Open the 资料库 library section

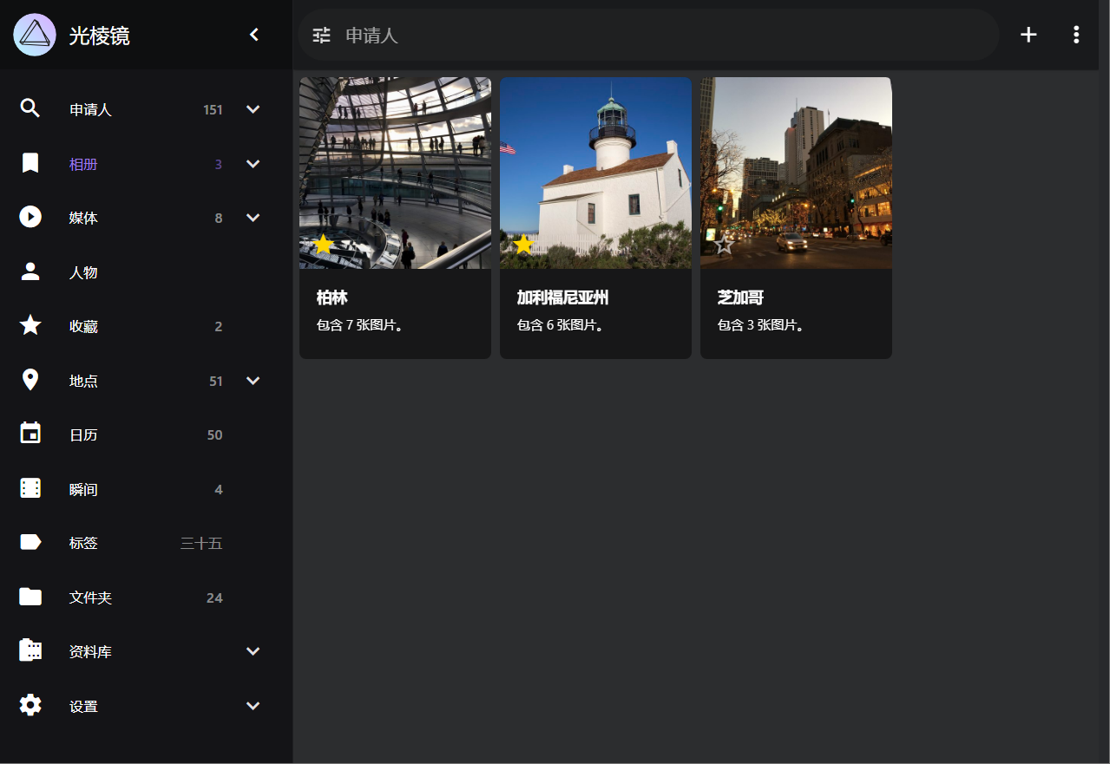tap(90, 652)
